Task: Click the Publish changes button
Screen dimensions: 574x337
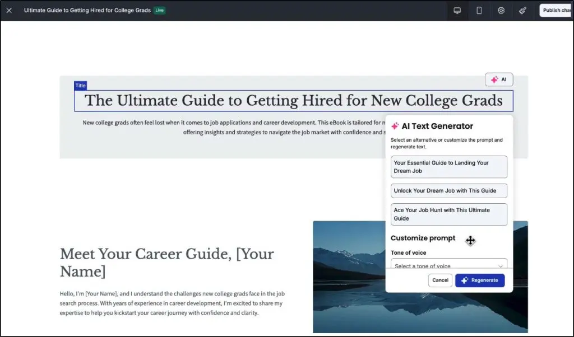Action: (x=557, y=10)
